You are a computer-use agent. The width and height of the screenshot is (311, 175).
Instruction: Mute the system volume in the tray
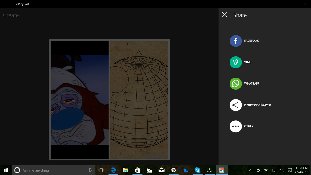[282, 170]
